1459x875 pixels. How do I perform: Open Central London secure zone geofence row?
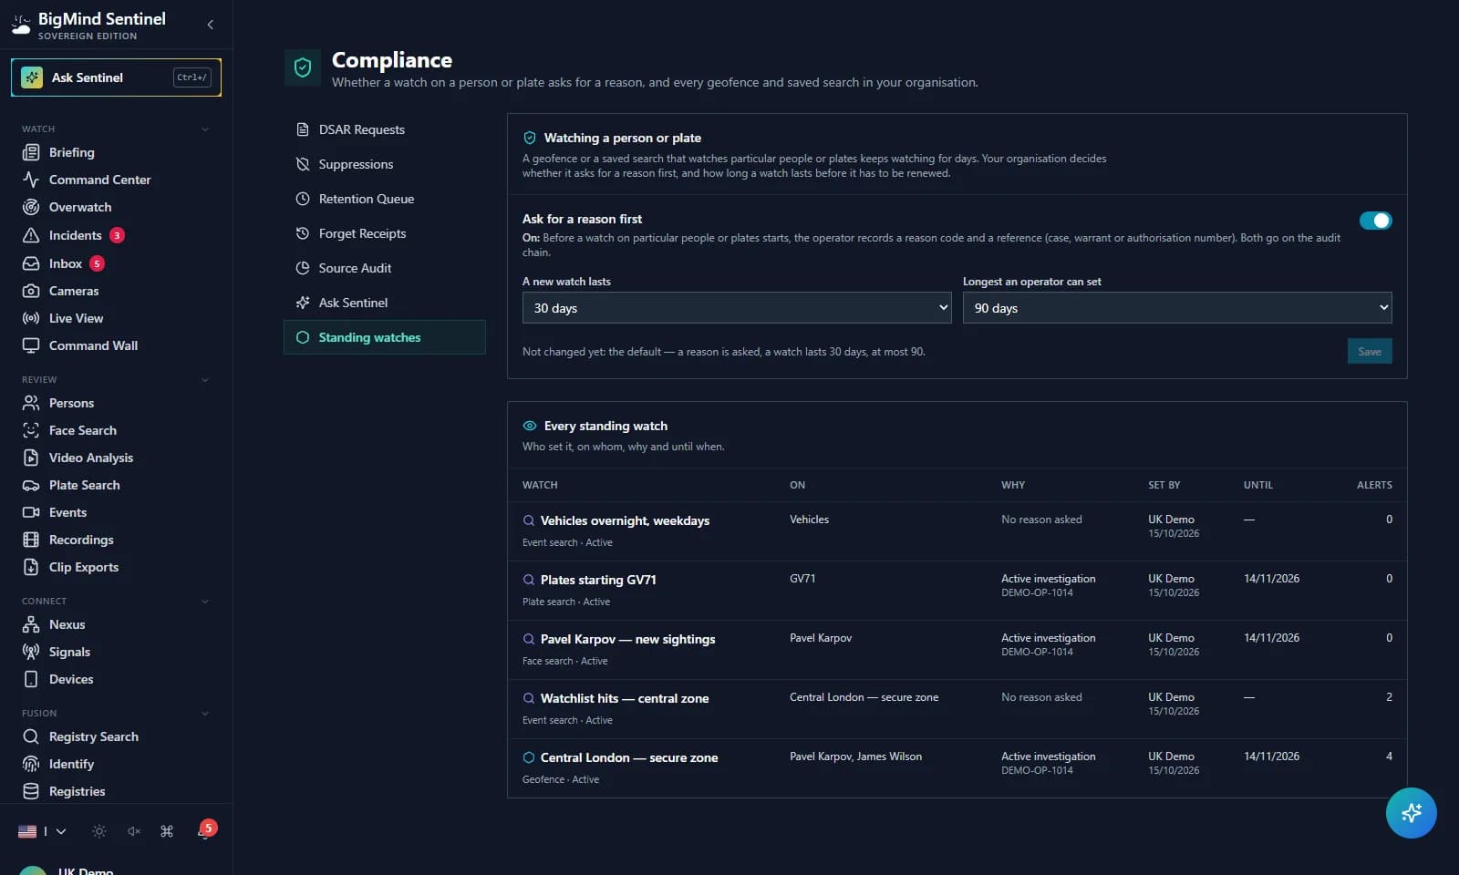[x=957, y=768]
